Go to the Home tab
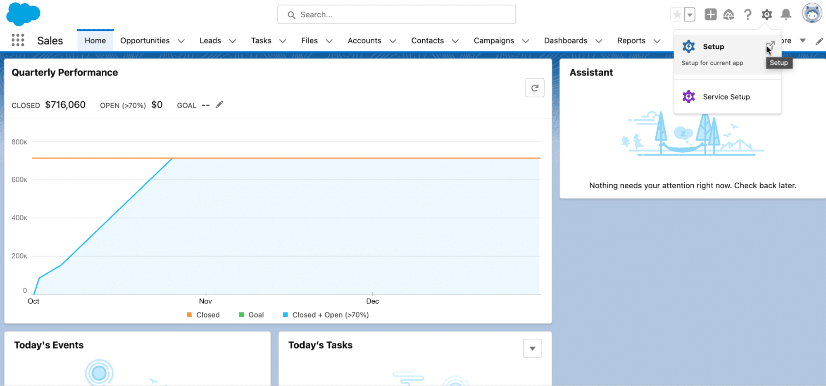826x386 pixels. [x=95, y=40]
